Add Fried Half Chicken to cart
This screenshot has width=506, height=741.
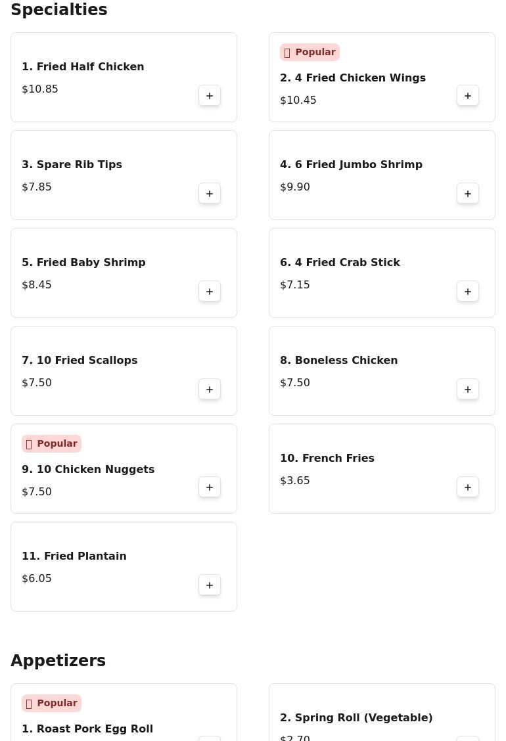[x=210, y=96]
